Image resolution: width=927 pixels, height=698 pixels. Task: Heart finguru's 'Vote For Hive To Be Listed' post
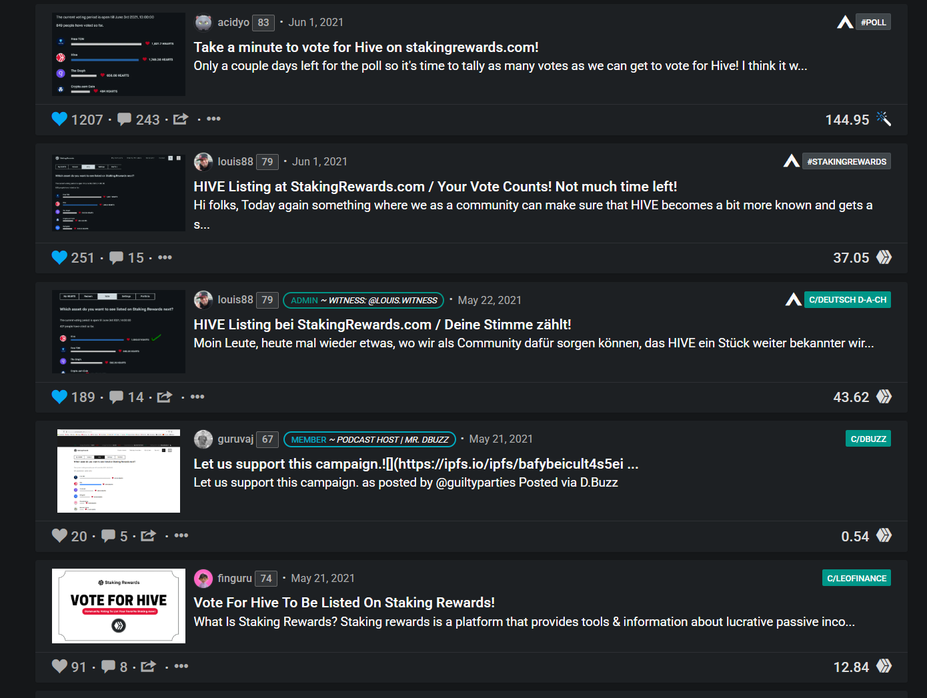pos(59,666)
